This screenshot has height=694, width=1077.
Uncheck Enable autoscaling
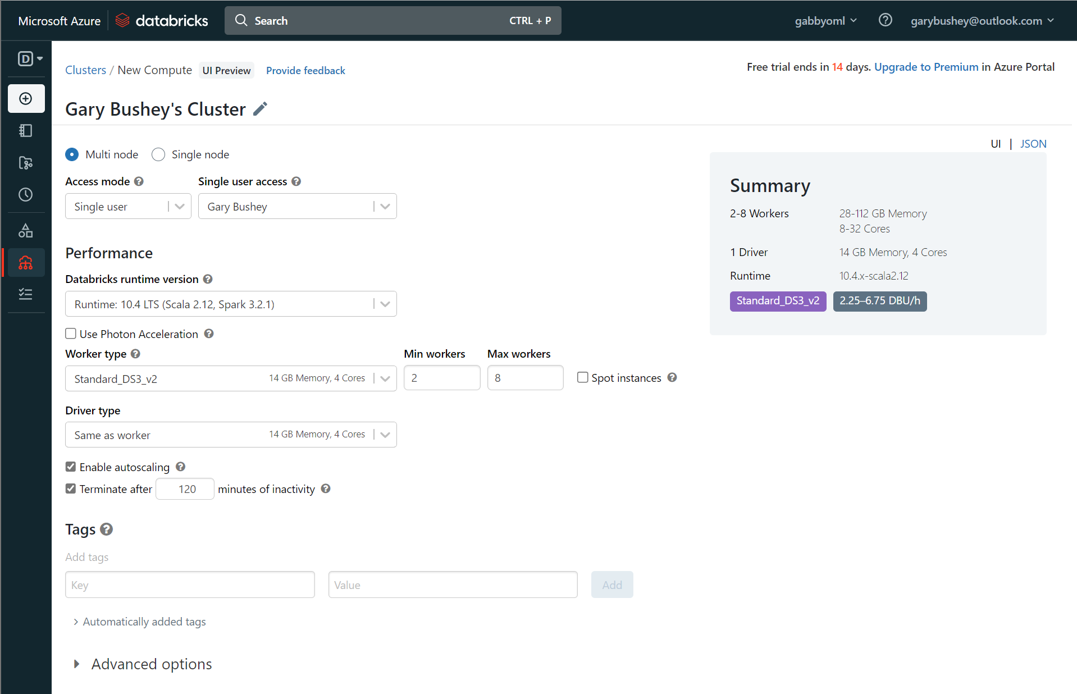[71, 467]
